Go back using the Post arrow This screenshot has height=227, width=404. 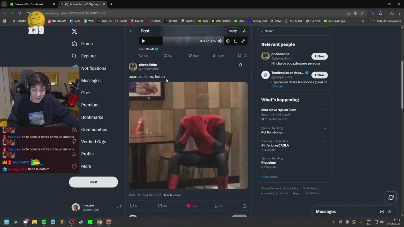131,31
